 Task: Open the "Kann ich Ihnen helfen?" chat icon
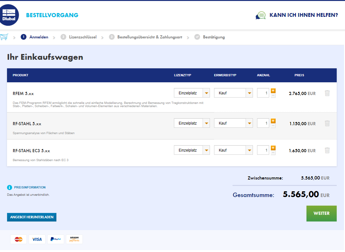click(x=260, y=15)
